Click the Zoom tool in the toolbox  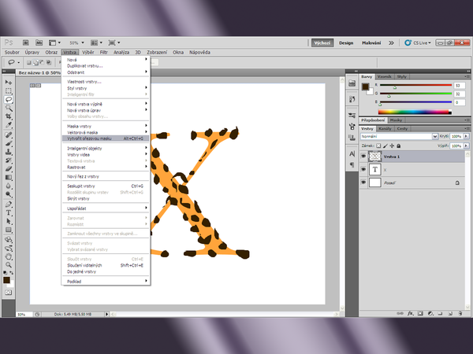coord(9,264)
